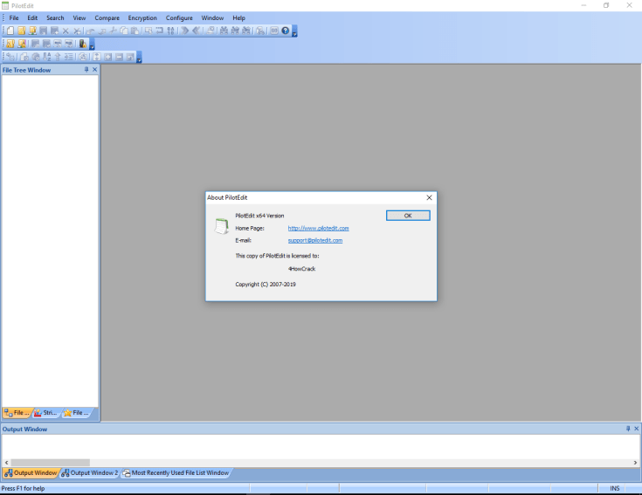The height and width of the screenshot is (495, 642).
Task: Select the Stri... tab in left panel
Action: [x=45, y=413]
